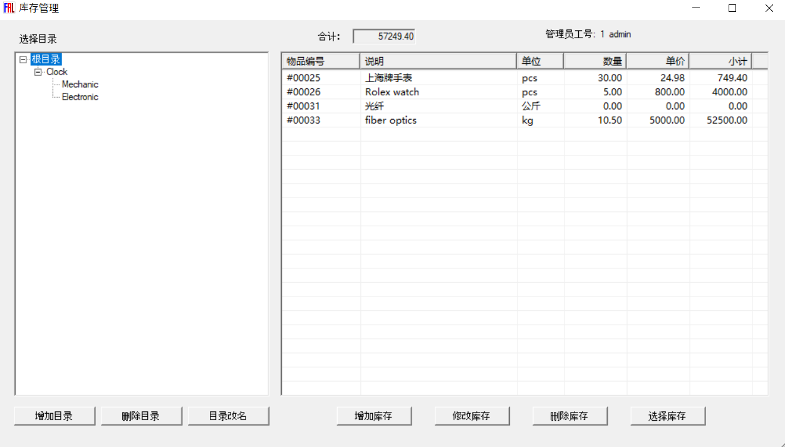Click the 合计 total field
Screen dimensions: 785x447
coord(383,37)
